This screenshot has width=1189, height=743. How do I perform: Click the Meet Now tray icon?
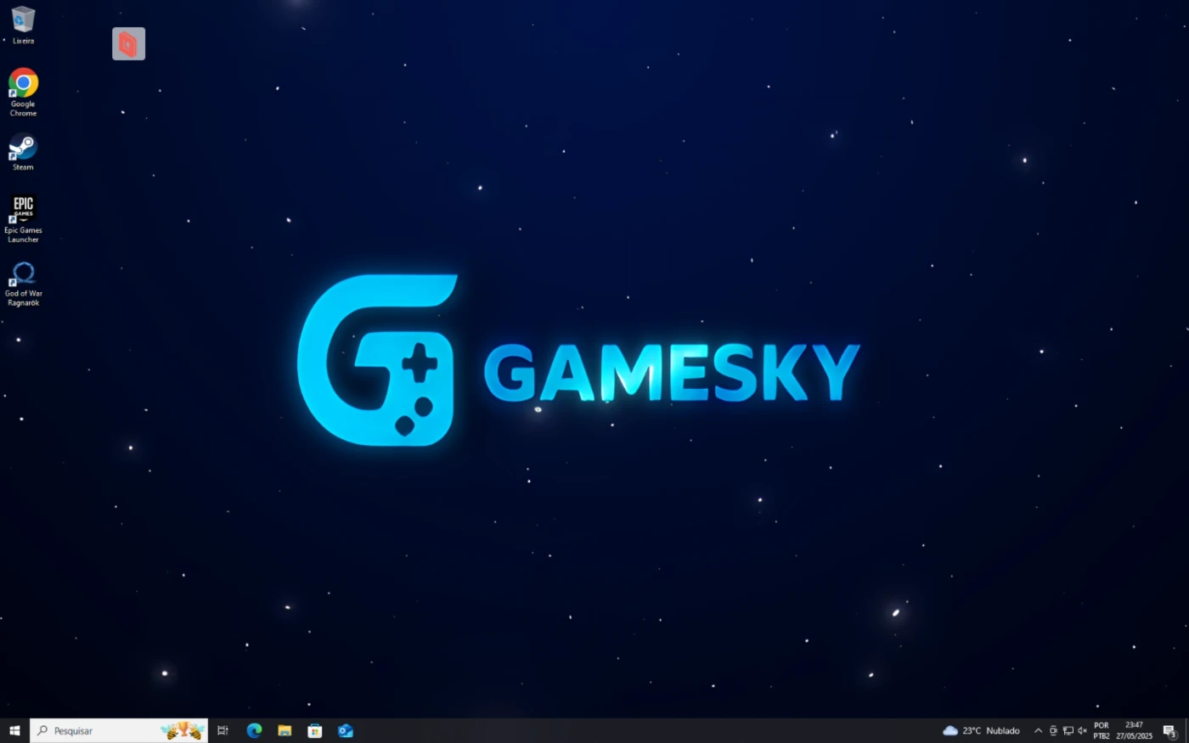coord(1053,730)
